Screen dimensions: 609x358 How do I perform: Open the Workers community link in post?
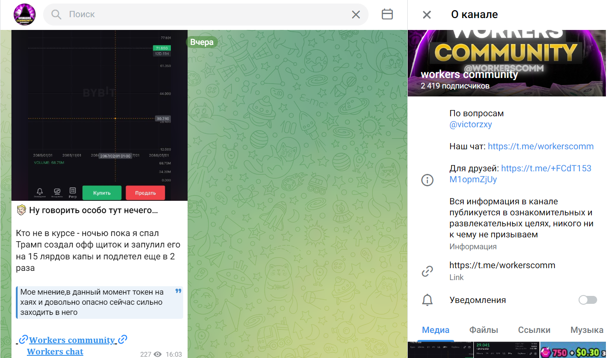coord(72,340)
